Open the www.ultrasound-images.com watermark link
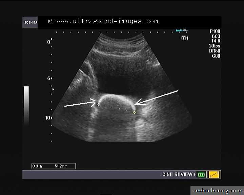The image size is (244, 195). click(107, 21)
